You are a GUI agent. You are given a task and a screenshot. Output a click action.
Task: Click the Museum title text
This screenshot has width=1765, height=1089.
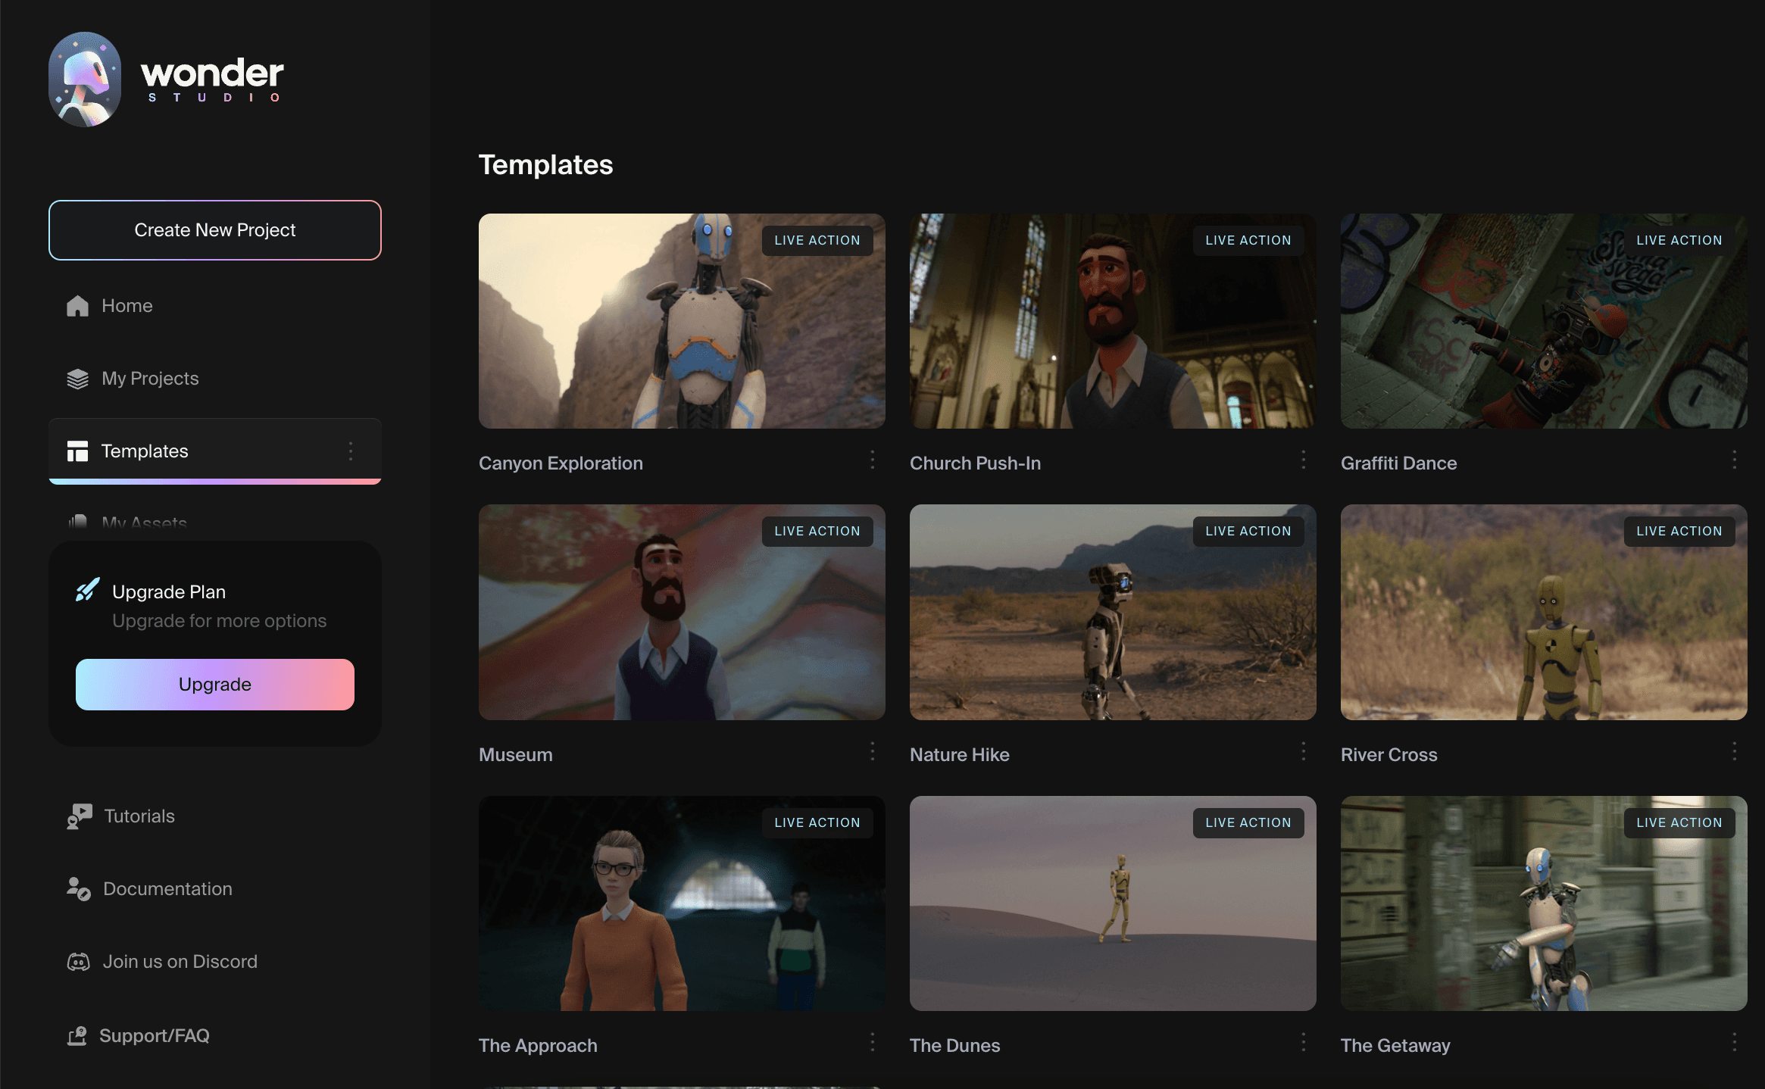[x=516, y=755]
